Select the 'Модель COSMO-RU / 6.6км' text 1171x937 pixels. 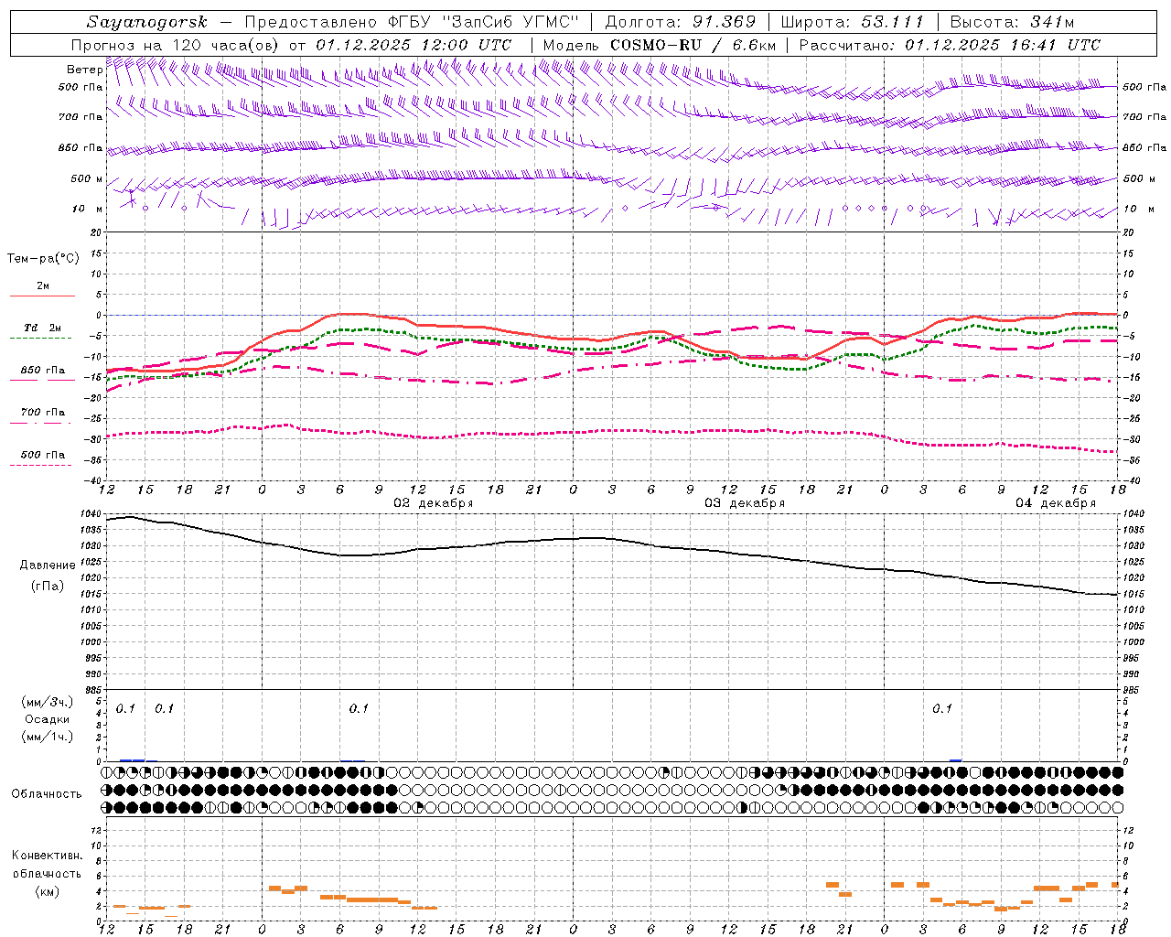[659, 45]
